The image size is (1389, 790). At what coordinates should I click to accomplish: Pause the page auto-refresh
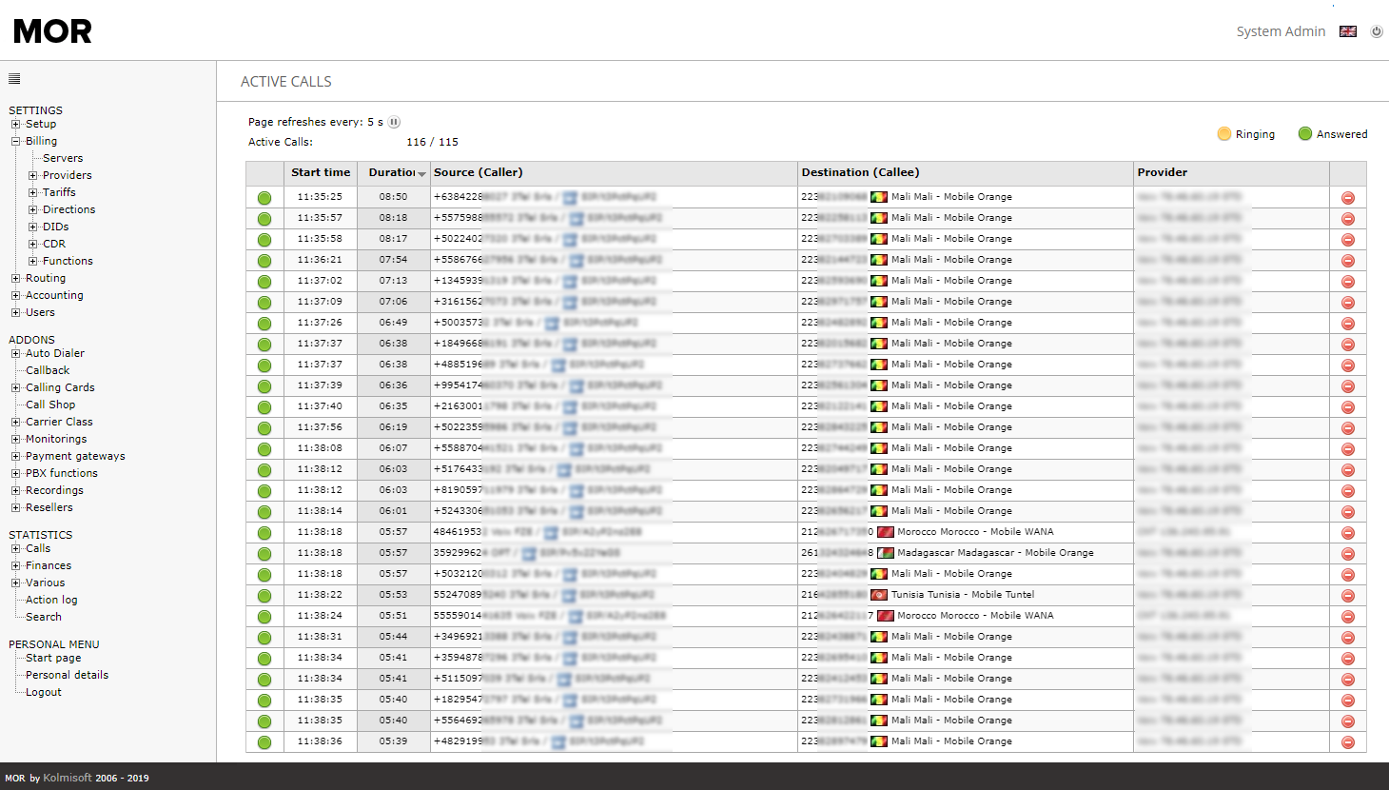(394, 122)
